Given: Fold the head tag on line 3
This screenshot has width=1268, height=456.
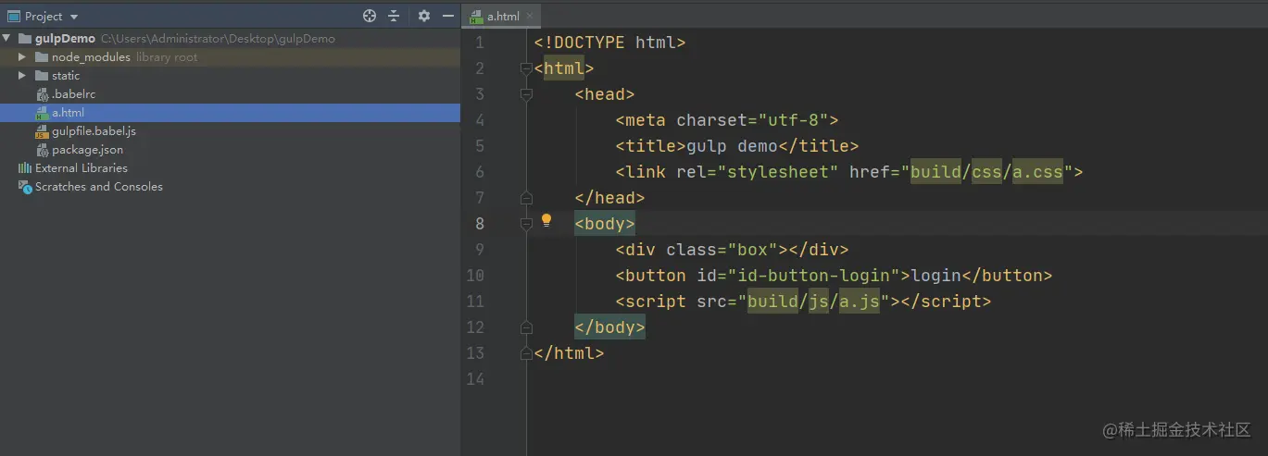Looking at the screenshot, I should pyautogui.click(x=526, y=94).
